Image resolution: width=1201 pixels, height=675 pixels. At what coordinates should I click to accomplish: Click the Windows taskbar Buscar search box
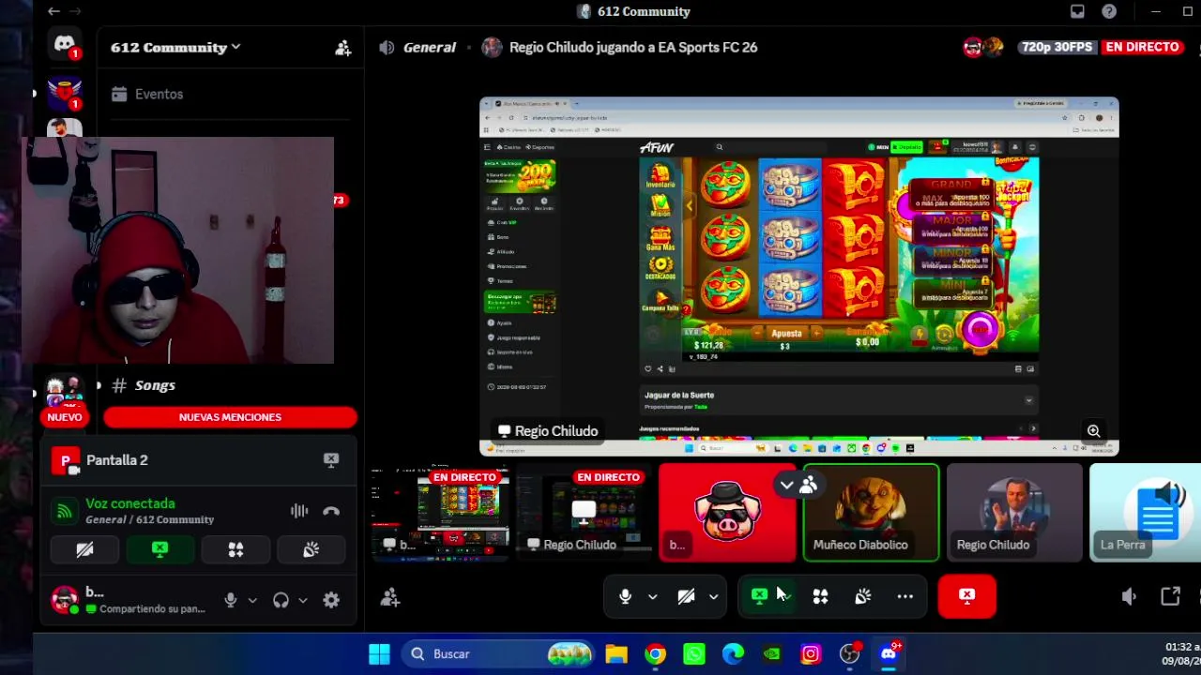point(497,654)
